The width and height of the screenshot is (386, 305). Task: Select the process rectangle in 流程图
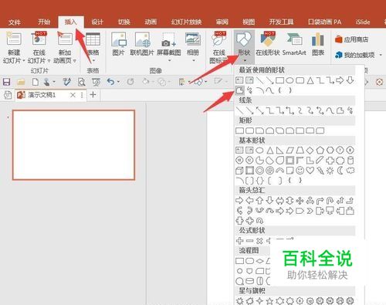click(239, 261)
